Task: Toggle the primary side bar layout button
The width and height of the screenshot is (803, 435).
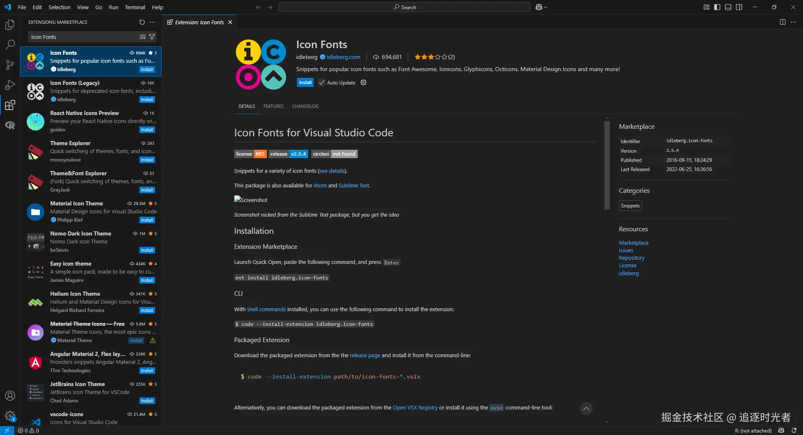Action: tap(717, 7)
